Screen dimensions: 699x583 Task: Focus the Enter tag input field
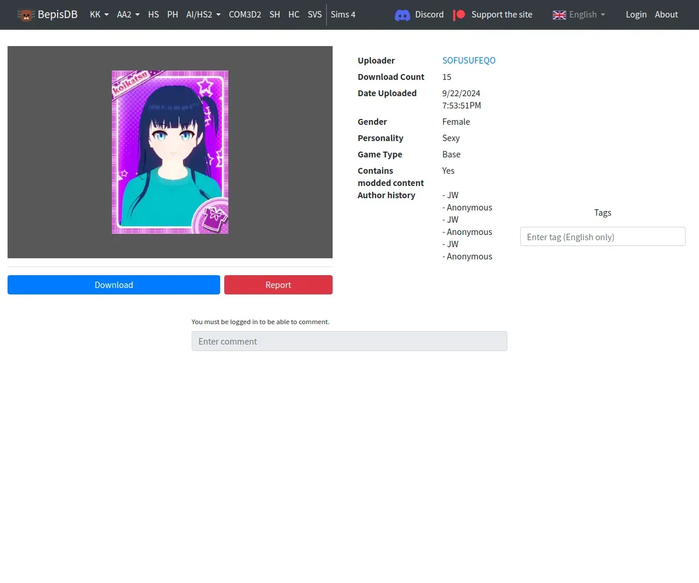pyautogui.click(x=602, y=237)
